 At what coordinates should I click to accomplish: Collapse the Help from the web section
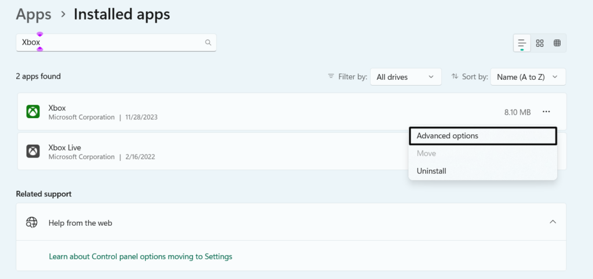552,222
